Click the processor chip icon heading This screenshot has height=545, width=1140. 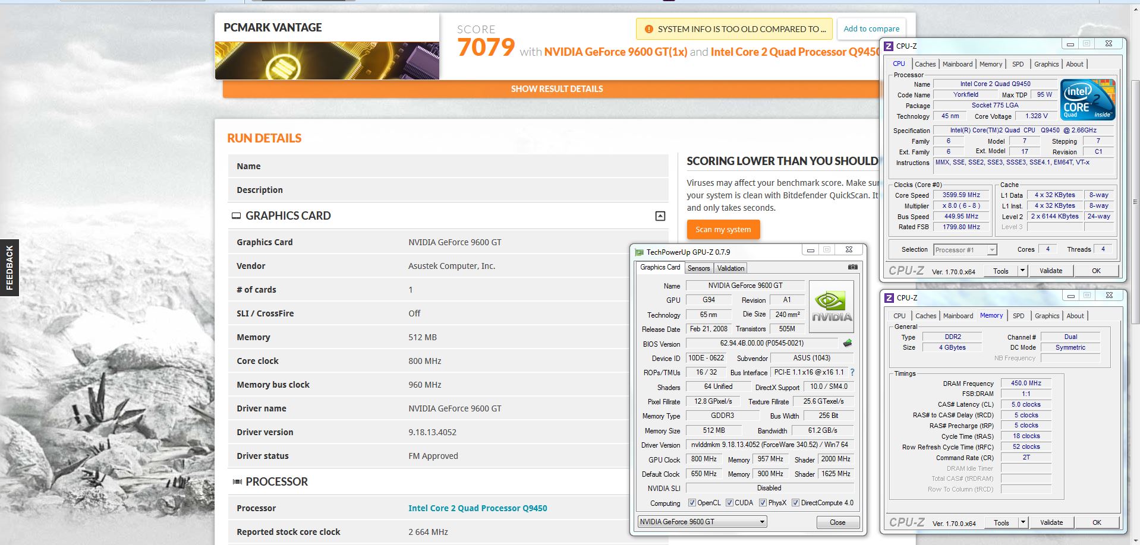tap(237, 481)
